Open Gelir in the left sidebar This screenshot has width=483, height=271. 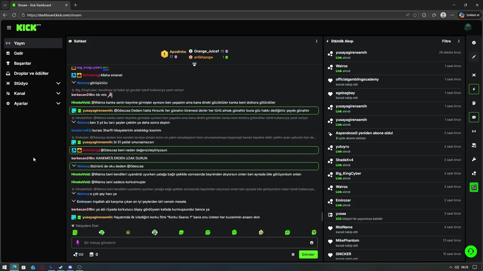33,53
